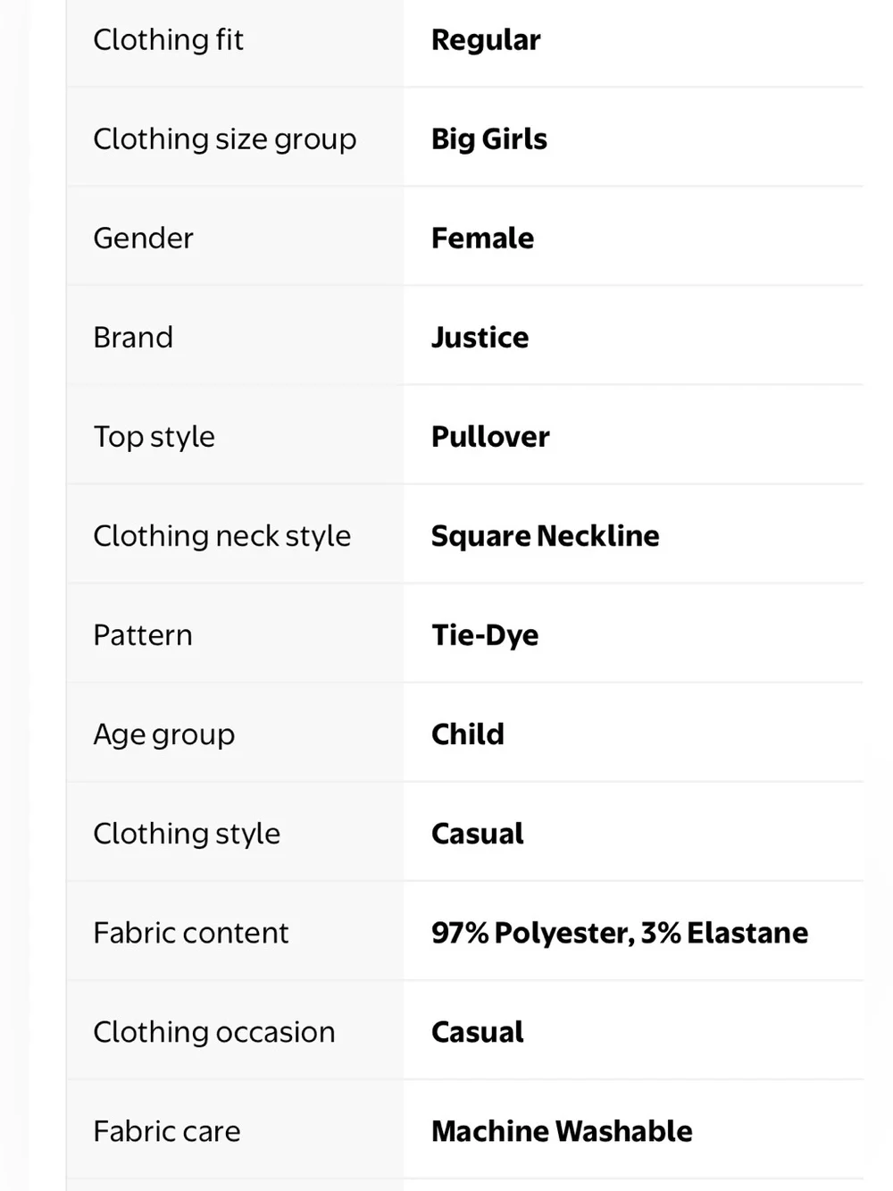Select the Fabric care label

click(167, 1131)
